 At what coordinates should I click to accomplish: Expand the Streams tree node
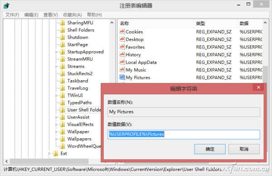[x=56, y=67]
